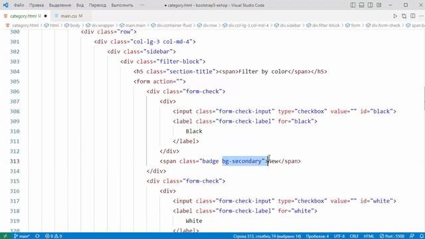Change indentation via Пробелов: 4
The width and height of the screenshot is (425, 239).
pyautogui.click(x=317, y=236)
